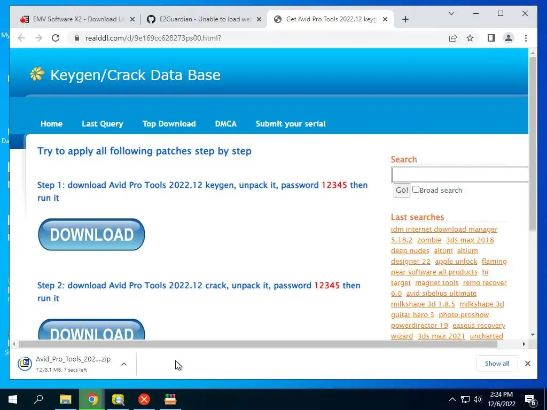Screen dimensions: 547x410
Task: Click the share page icon in address bar
Action: click(453, 38)
